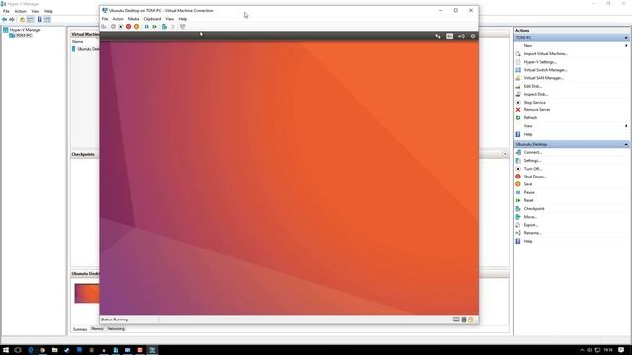632x355 pixels.
Task: Click Ctrl+Alt+Del icon in VM toolbar
Action: point(104,27)
